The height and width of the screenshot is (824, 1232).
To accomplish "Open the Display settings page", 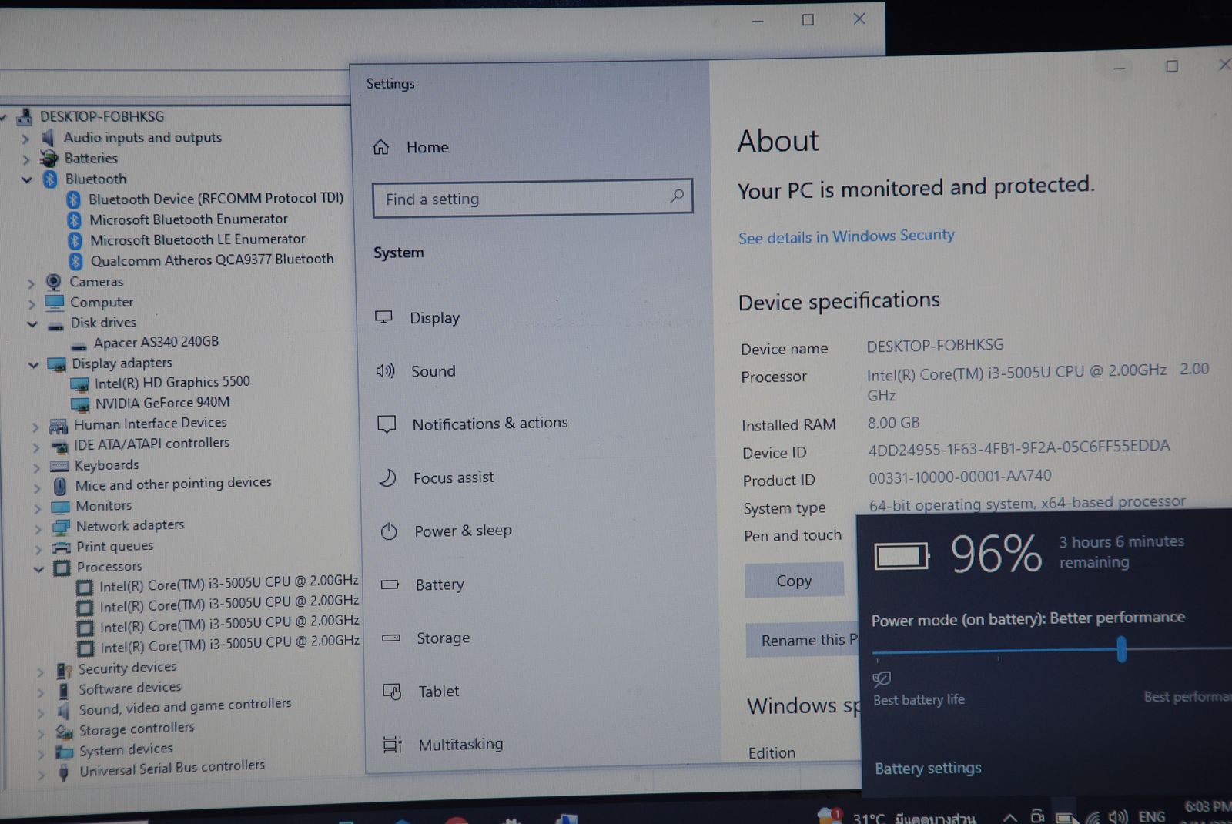I will 434,317.
